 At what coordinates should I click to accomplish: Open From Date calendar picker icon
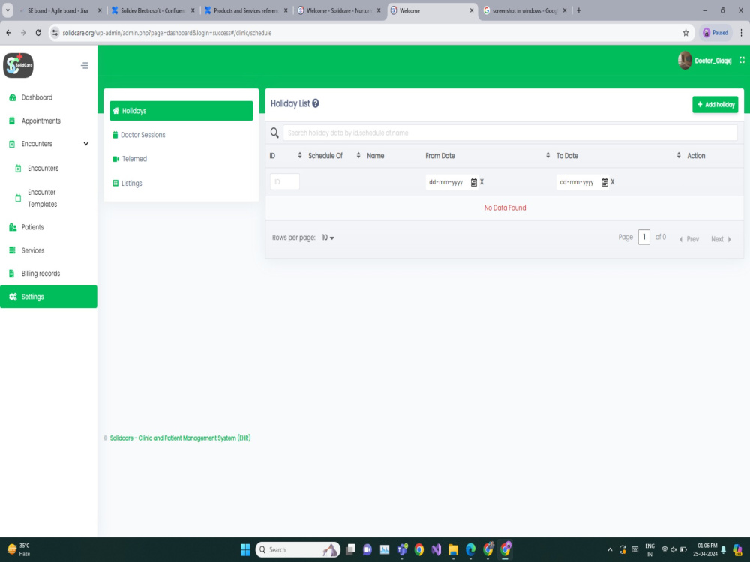coord(473,182)
